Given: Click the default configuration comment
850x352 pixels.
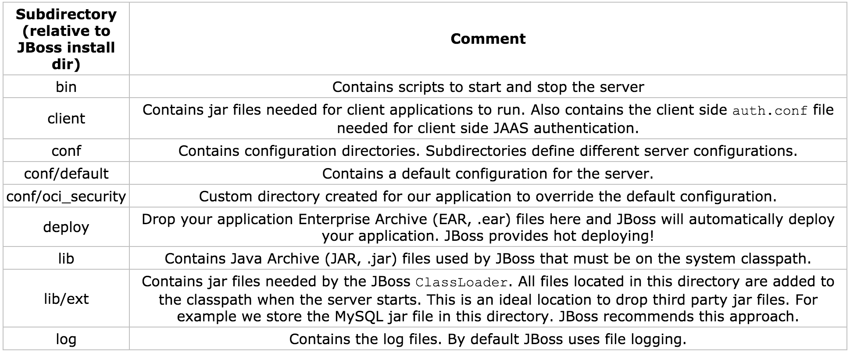Looking at the screenshot, I should point(488,173).
